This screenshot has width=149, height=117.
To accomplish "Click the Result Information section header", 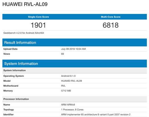I will coord(74,42).
